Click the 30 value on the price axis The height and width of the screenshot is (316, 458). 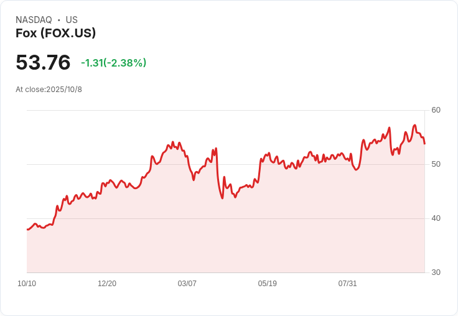click(436, 272)
